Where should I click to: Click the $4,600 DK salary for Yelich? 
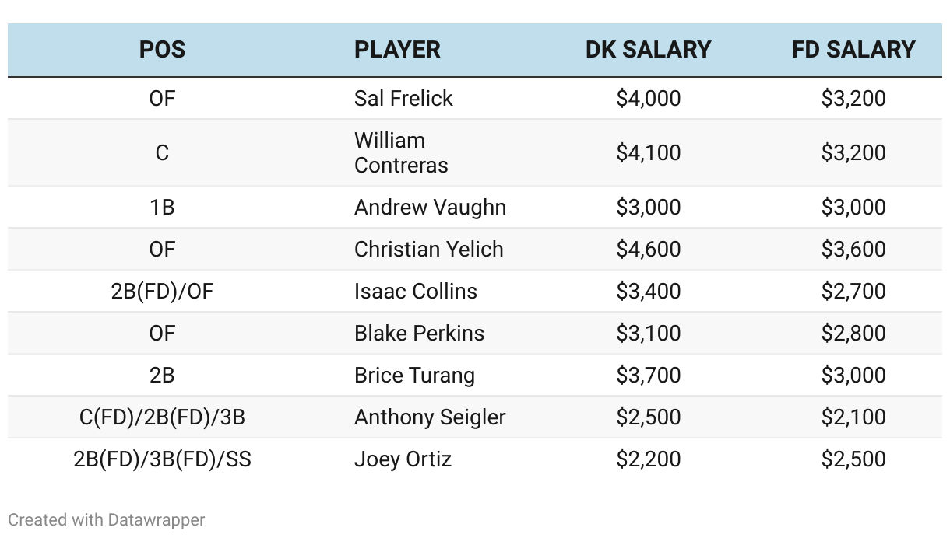648,249
